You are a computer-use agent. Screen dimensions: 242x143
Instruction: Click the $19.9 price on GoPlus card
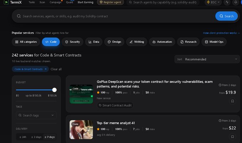231,92
